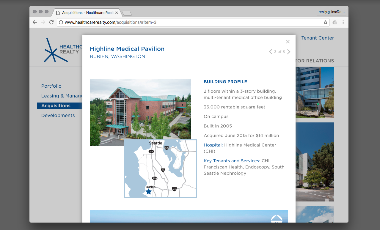Reload the page with refresh icon

tap(51, 22)
